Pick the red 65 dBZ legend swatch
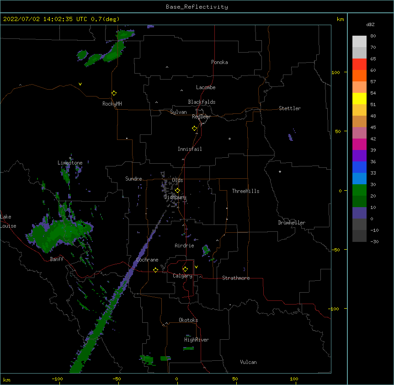 359,64
